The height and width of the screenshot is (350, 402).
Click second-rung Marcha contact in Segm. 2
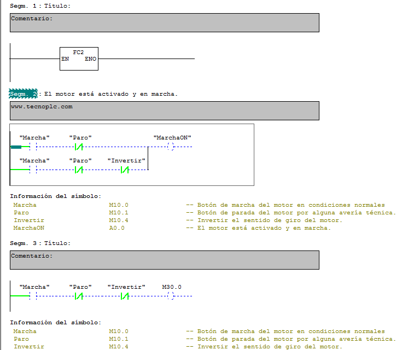33,170
